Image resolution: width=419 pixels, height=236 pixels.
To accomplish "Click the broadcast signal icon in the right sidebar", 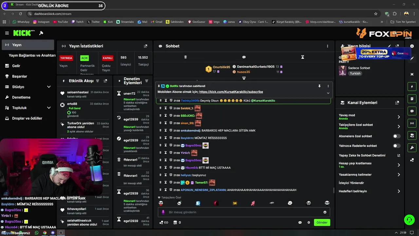I will [412, 123].
